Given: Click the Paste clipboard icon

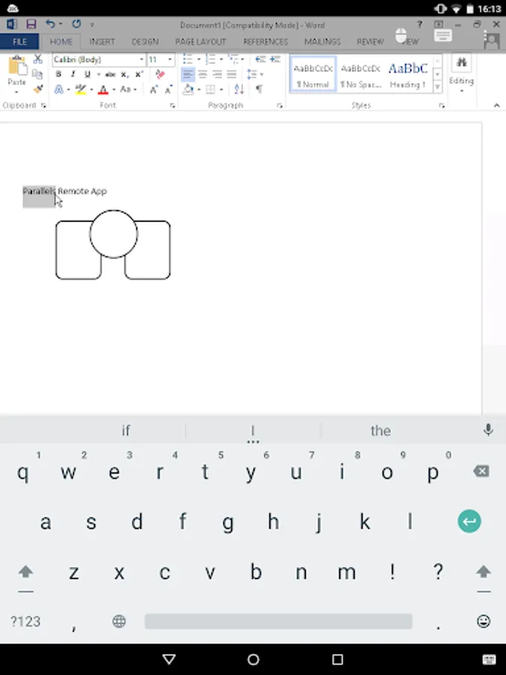Looking at the screenshot, I should coord(16,65).
